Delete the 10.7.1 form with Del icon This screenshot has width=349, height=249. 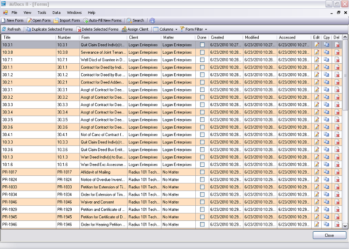coord(337,60)
